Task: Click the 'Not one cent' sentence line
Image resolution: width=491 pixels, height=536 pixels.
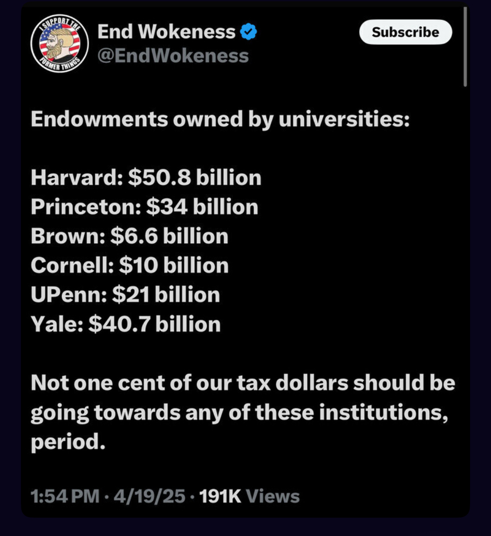Action: pyautogui.click(x=243, y=384)
